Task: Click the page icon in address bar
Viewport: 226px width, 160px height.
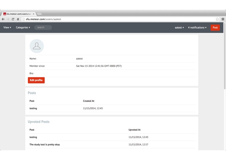Action: [x=24, y=19]
